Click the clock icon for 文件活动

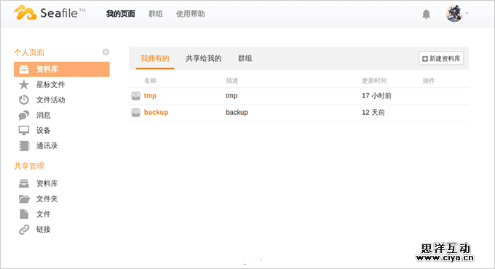(24, 100)
